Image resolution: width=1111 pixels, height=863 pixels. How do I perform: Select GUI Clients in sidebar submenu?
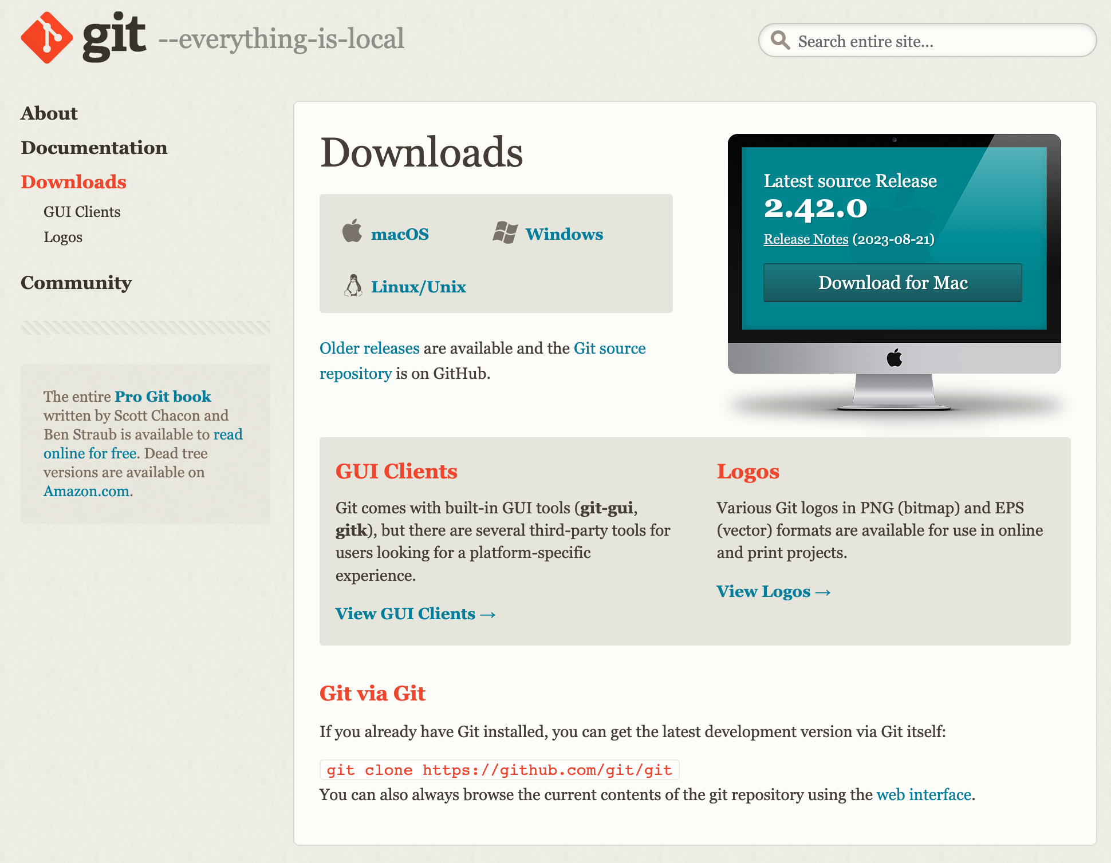82,212
